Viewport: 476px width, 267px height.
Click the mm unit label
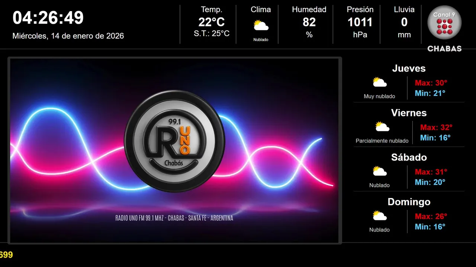pos(404,35)
